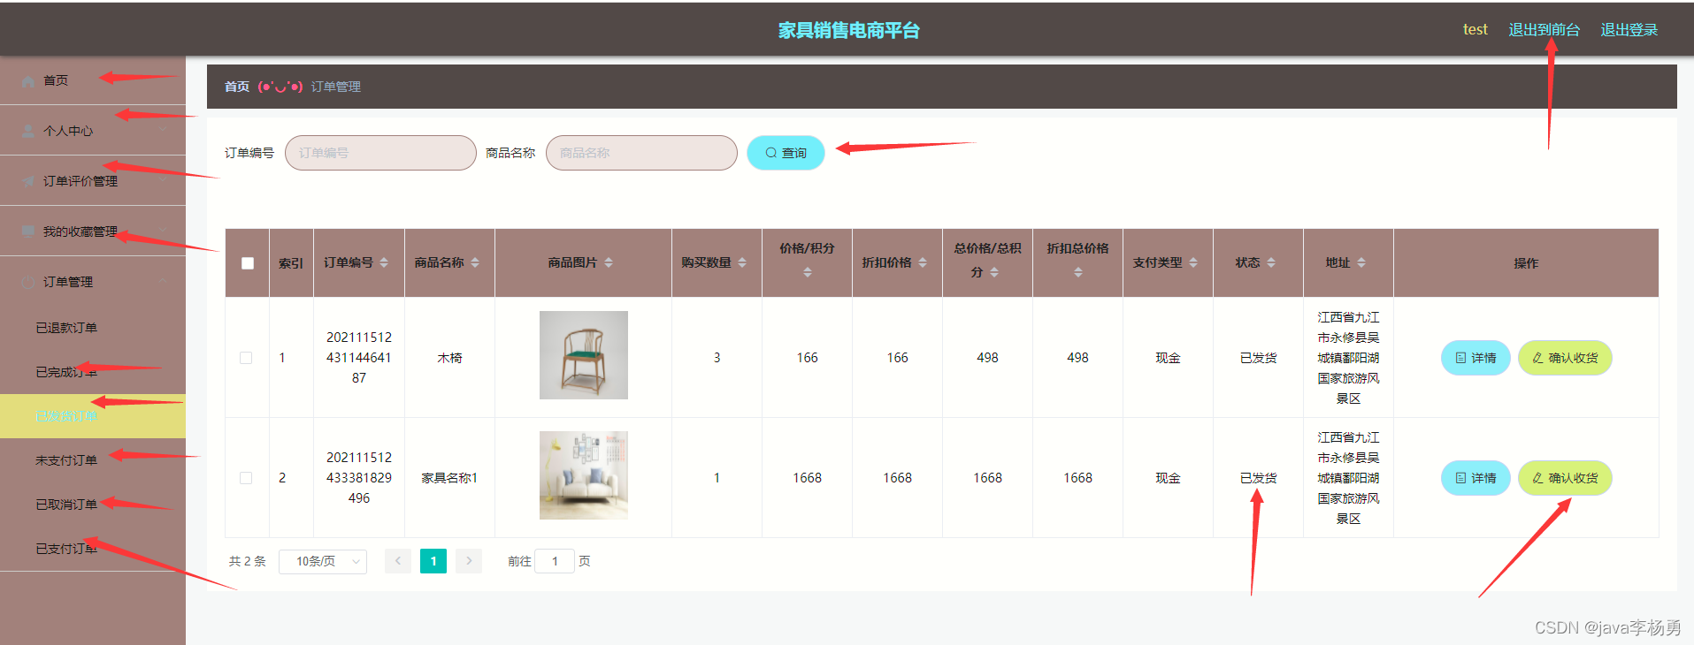Open the 10条/页 page size dropdown

tap(323, 561)
